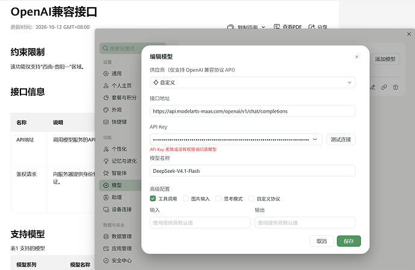Click the PDF document icon on doc page
Viewport: 415px width, 270px height.
[x=277, y=26]
